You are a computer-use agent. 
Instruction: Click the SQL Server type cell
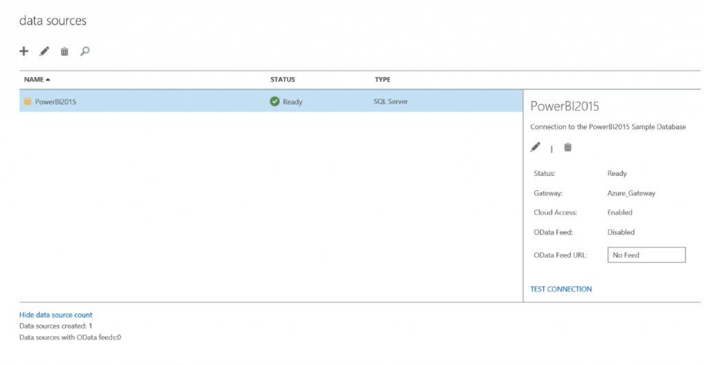click(x=390, y=102)
